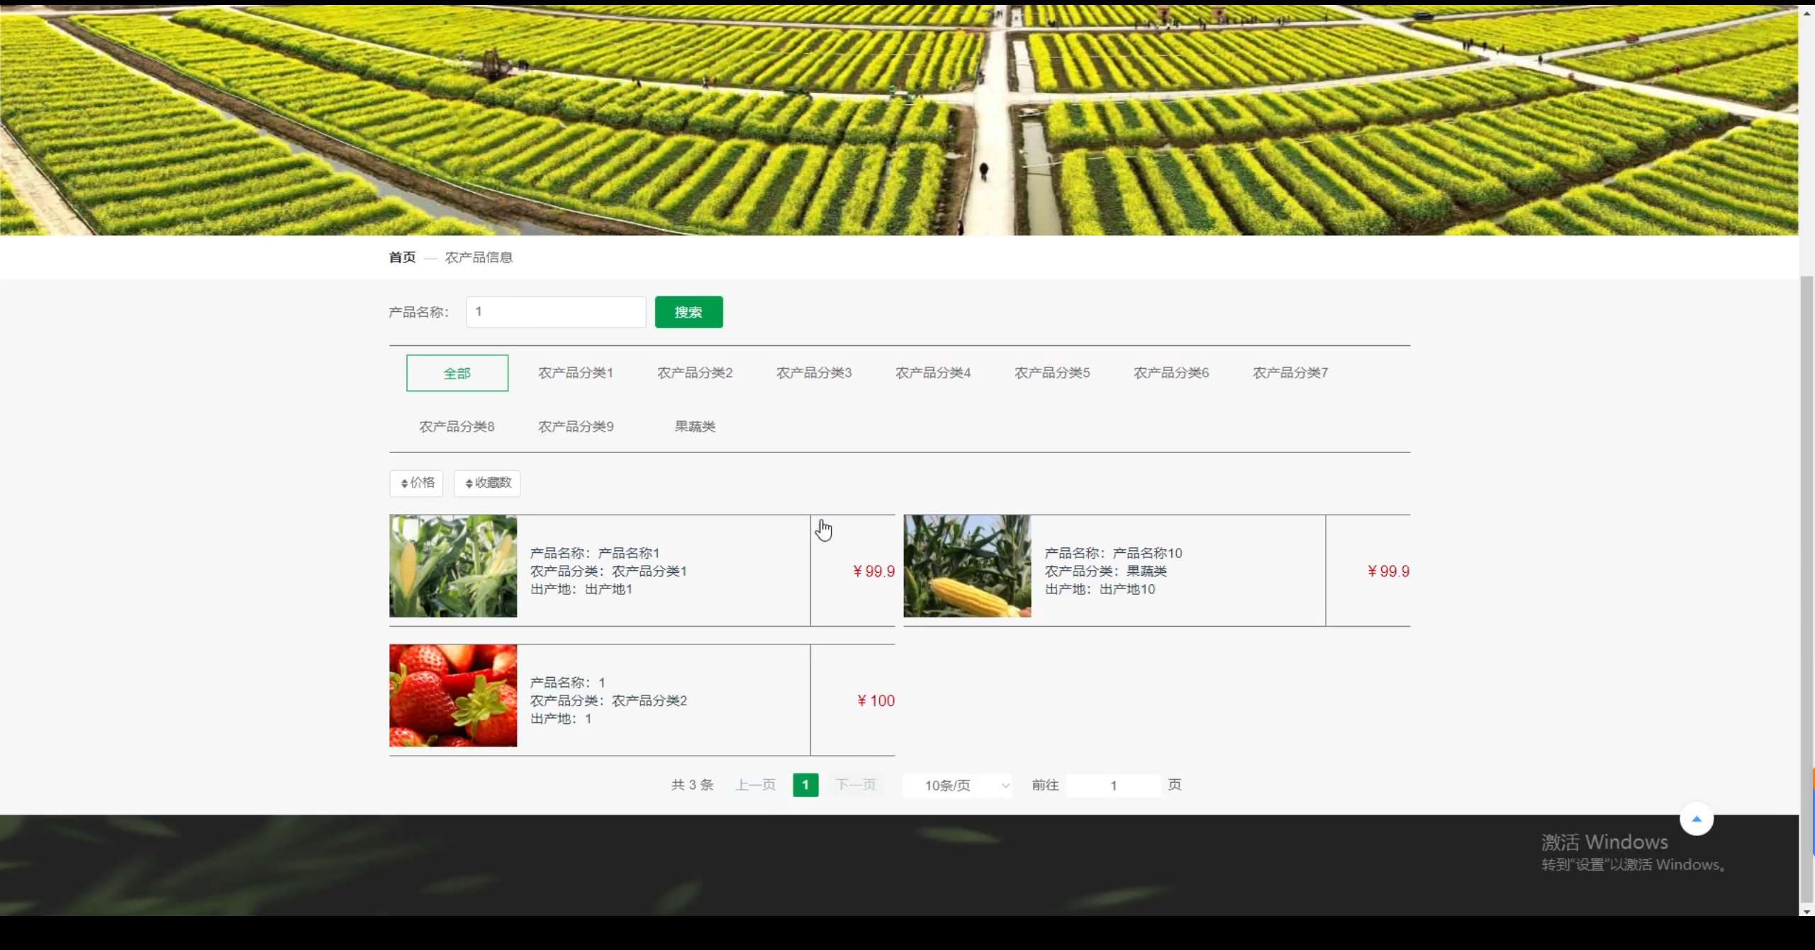
Task: Expand the 10条/页 page size dropdown
Action: point(957,786)
